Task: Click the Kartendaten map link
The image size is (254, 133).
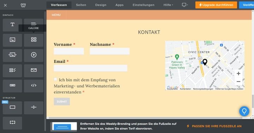Action: tap(185, 89)
